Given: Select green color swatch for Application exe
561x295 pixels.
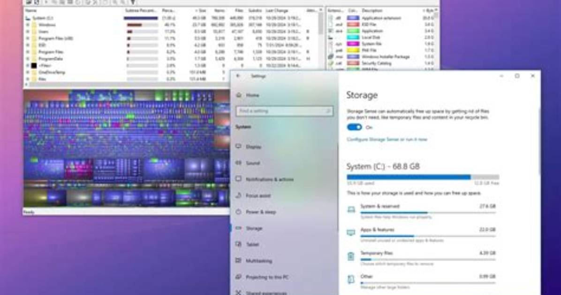Looking at the screenshot, I should (x=353, y=31).
